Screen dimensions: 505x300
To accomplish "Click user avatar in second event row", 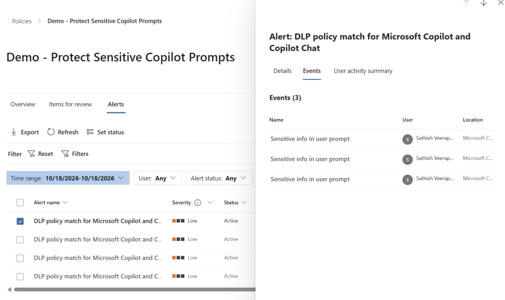I will 407,159.
